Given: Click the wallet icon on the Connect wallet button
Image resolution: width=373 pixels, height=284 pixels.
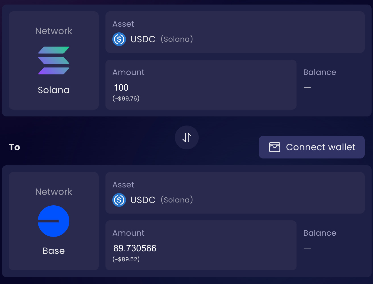Looking at the screenshot, I should (x=274, y=147).
